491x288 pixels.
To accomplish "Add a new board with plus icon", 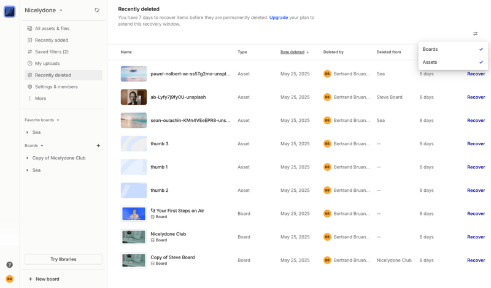I will click(x=98, y=146).
